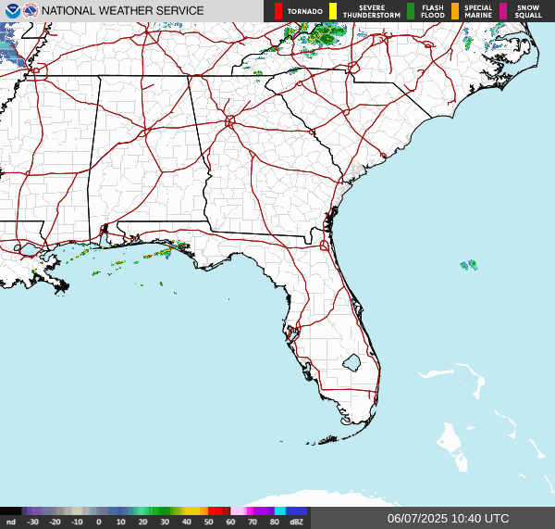Click Lake Pontchartrain near New Orleans
This screenshot has width=555, height=529.
(x=30, y=249)
